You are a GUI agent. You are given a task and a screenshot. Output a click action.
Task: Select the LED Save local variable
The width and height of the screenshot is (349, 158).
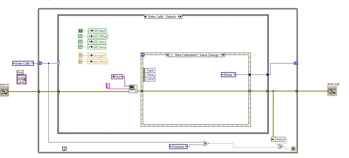[97, 47]
